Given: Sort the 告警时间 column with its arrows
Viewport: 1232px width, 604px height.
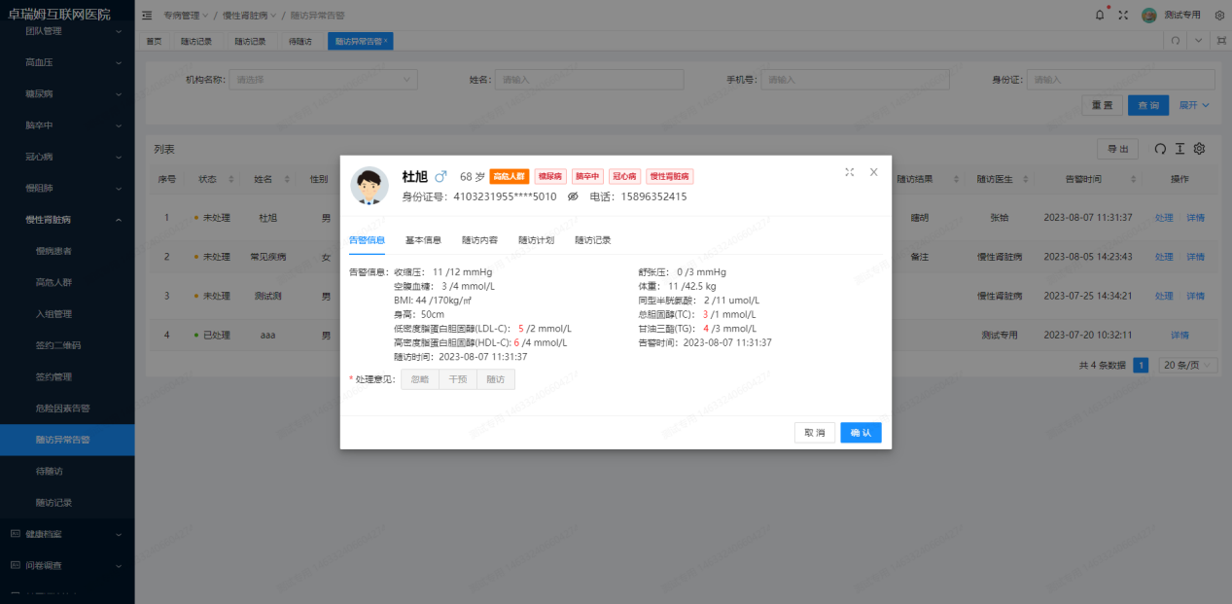Looking at the screenshot, I should click(1132, 179).
